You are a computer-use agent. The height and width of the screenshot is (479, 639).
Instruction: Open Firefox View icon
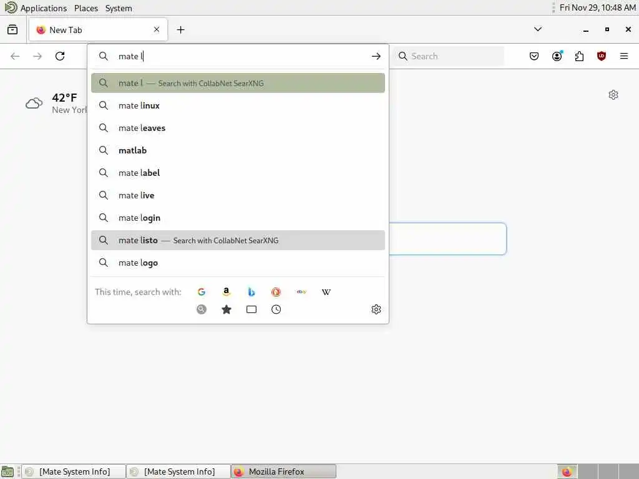(12, 29)
